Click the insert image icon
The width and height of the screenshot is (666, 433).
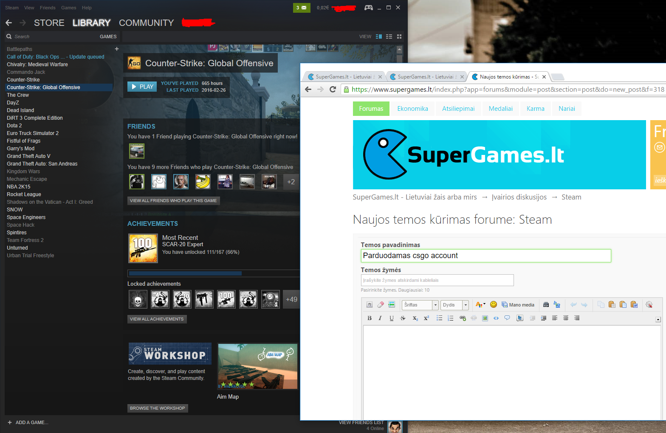(x=485, y=318)
